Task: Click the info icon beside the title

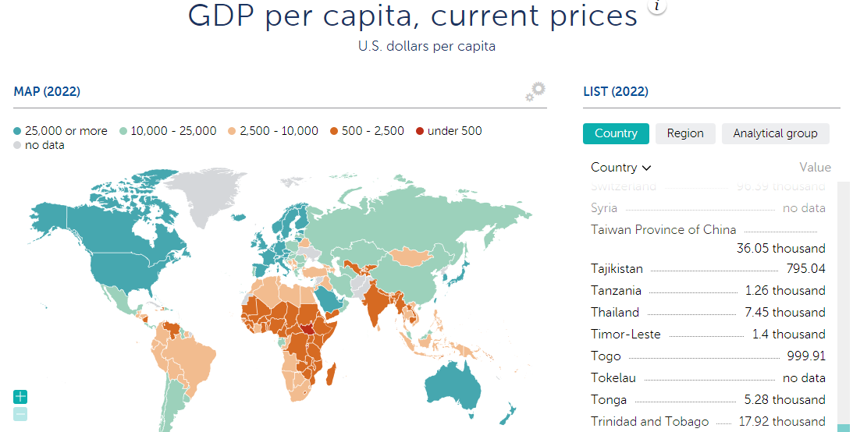Action: (x=657, y=6)
